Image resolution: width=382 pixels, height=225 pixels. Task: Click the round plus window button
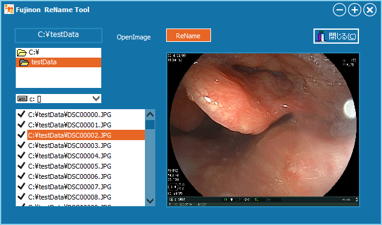pos(355,10)
